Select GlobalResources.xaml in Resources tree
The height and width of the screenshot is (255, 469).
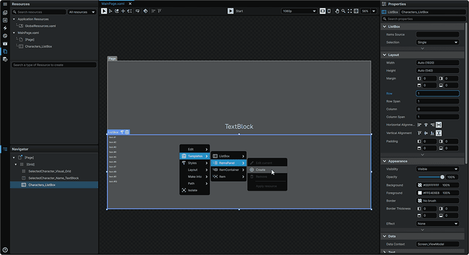(x=40, y=26)
